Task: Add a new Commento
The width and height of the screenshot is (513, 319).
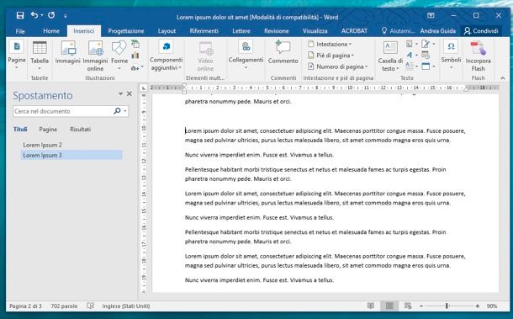Action: (x=283, y=52)
